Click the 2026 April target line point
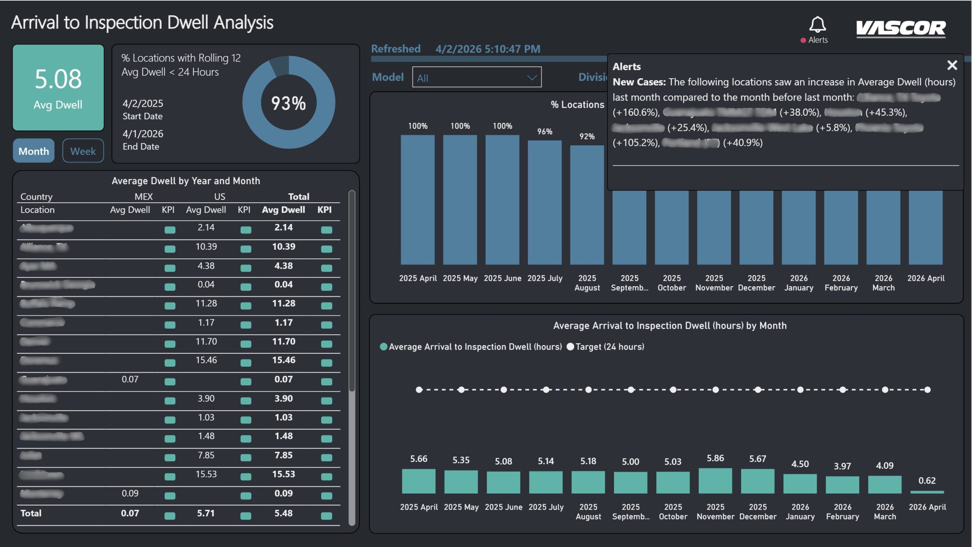The image size is (972, 547). (x=927, y=389)
